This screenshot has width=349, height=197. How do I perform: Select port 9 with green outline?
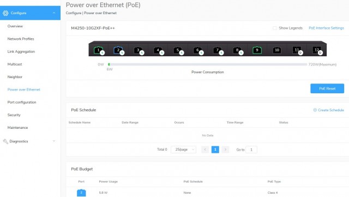[x=257, y=50]
